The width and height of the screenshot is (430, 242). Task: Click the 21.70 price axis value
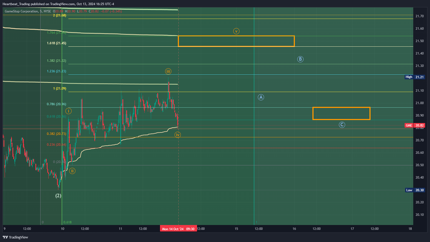click(x=419, y=16)
